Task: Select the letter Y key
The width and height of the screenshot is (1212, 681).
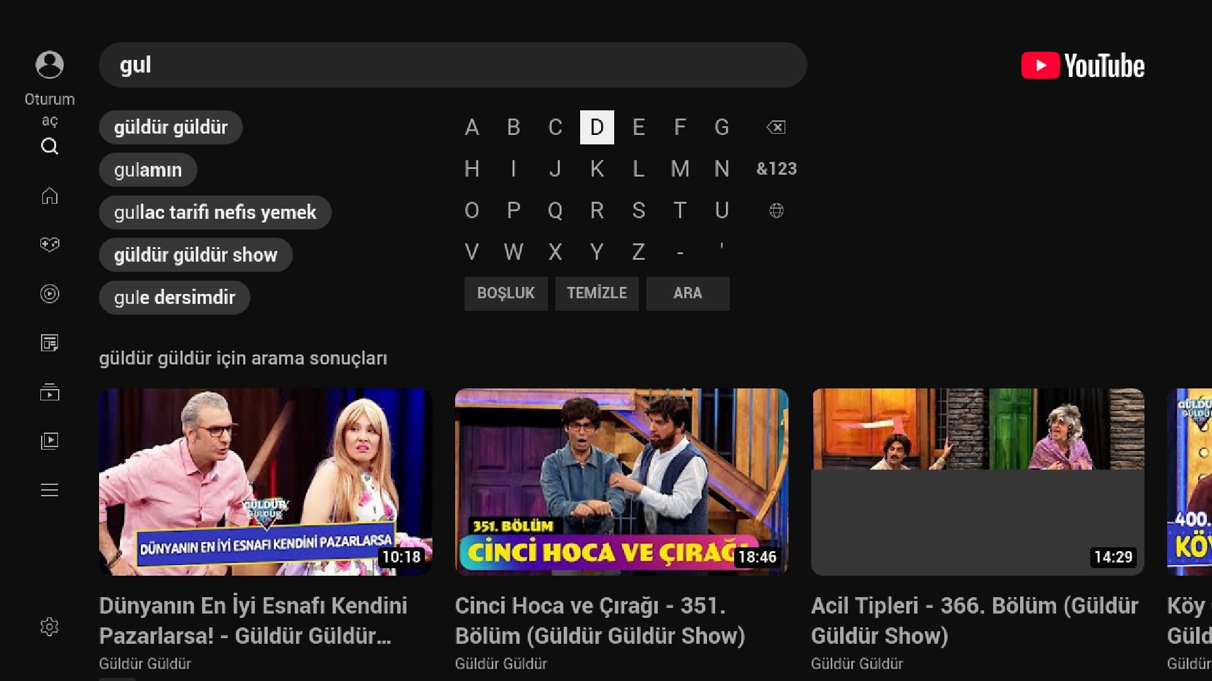Action: click(x=597, y=252)
